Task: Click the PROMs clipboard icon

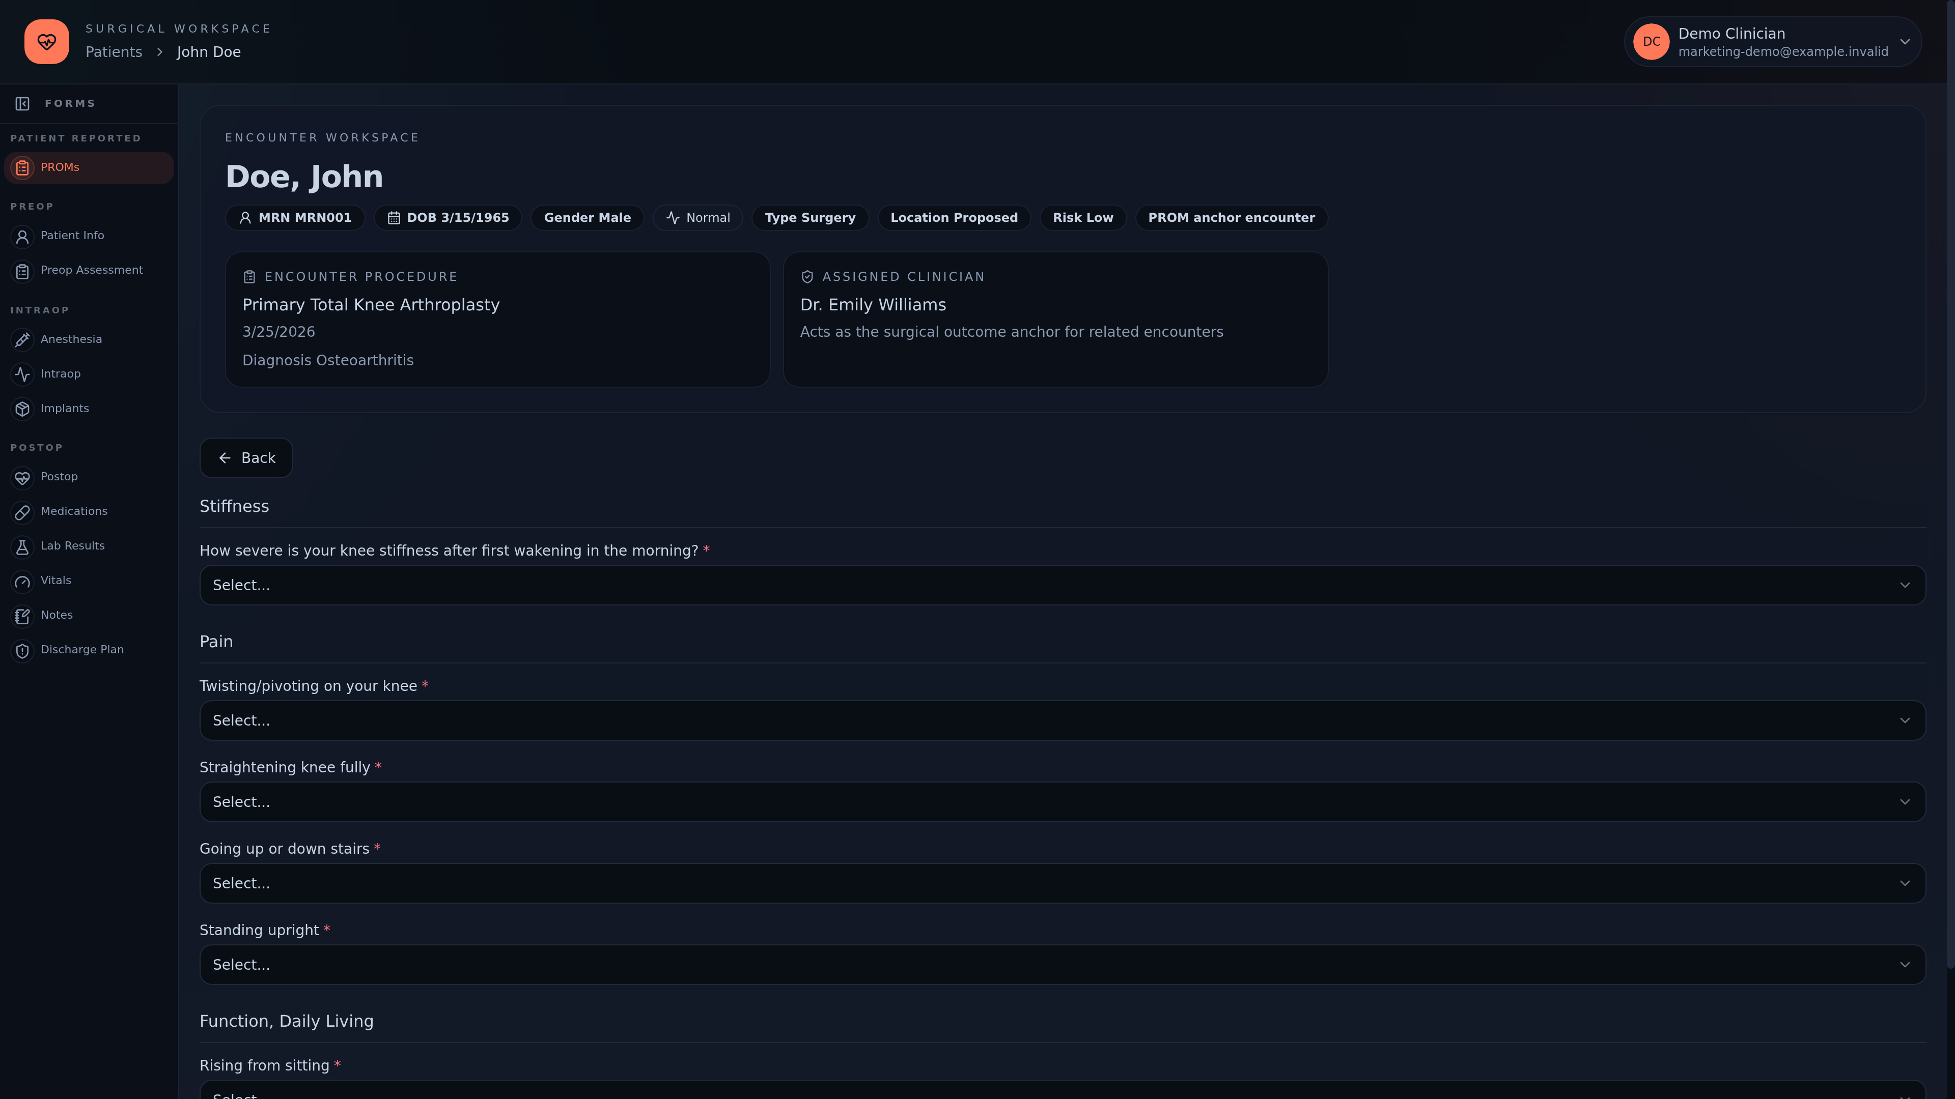Action: (x=23, y=167)
